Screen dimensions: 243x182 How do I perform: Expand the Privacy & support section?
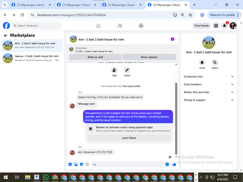pos(208,100)
